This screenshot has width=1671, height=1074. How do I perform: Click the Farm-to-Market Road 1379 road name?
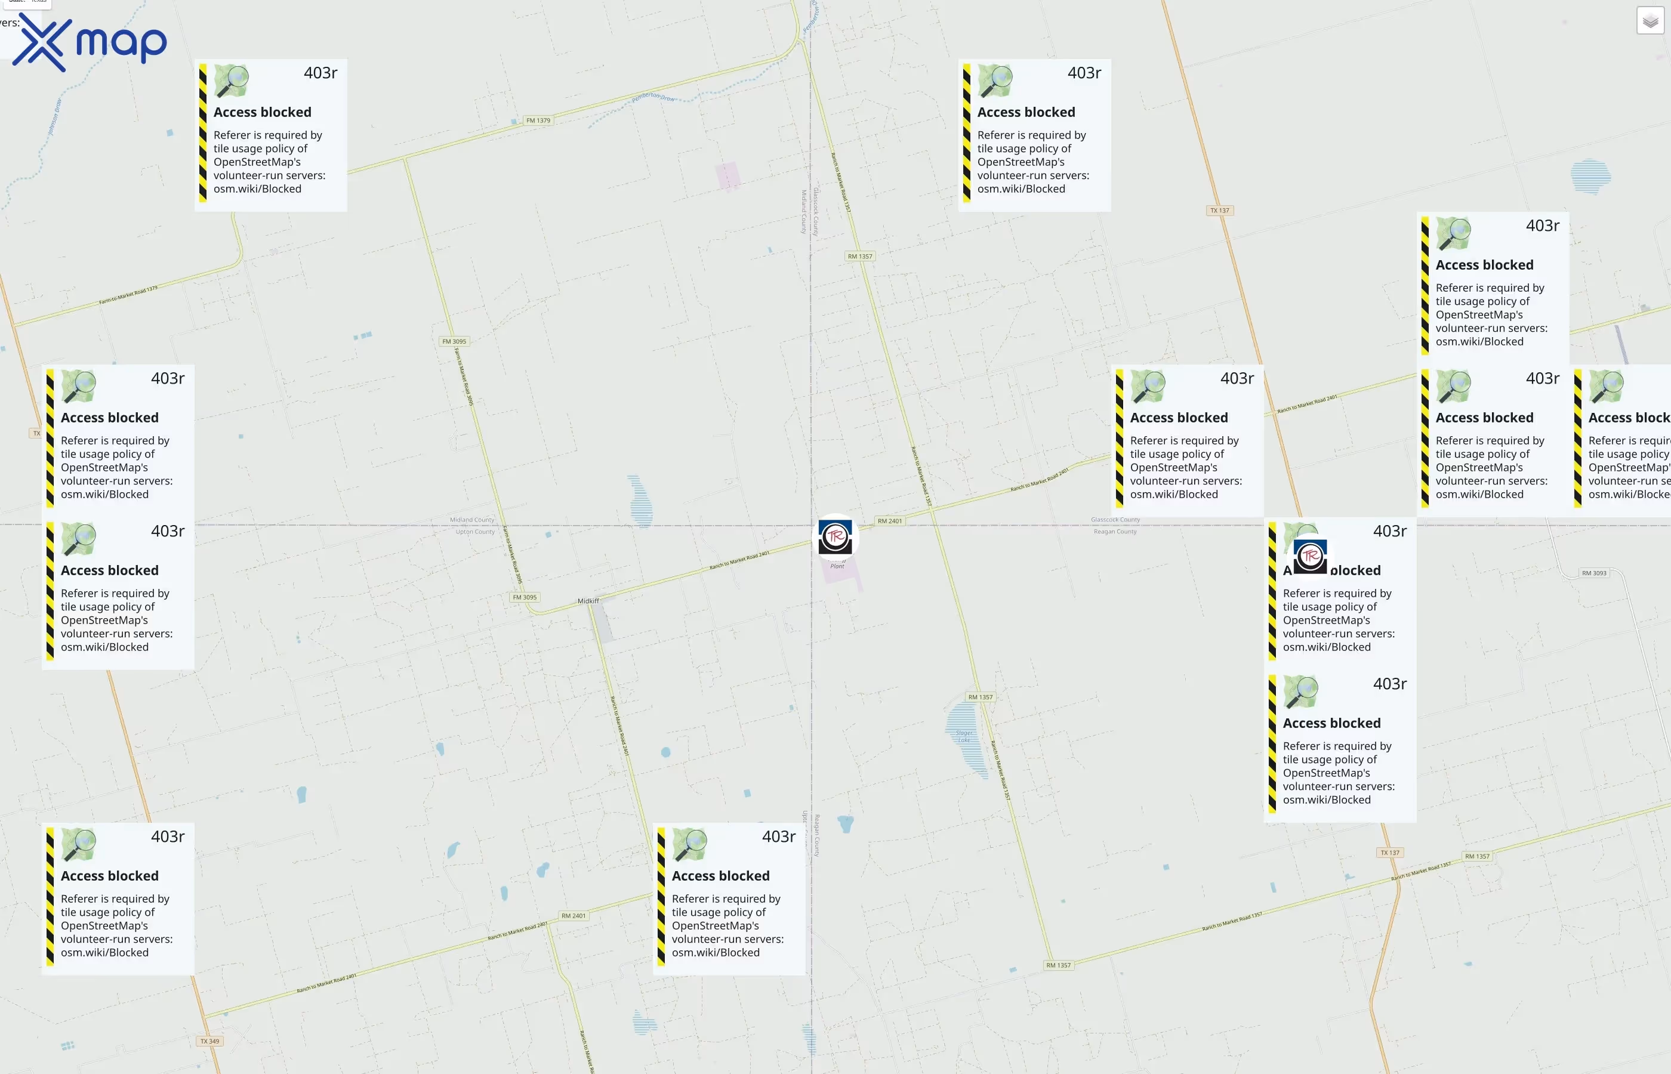pos(128,295)
